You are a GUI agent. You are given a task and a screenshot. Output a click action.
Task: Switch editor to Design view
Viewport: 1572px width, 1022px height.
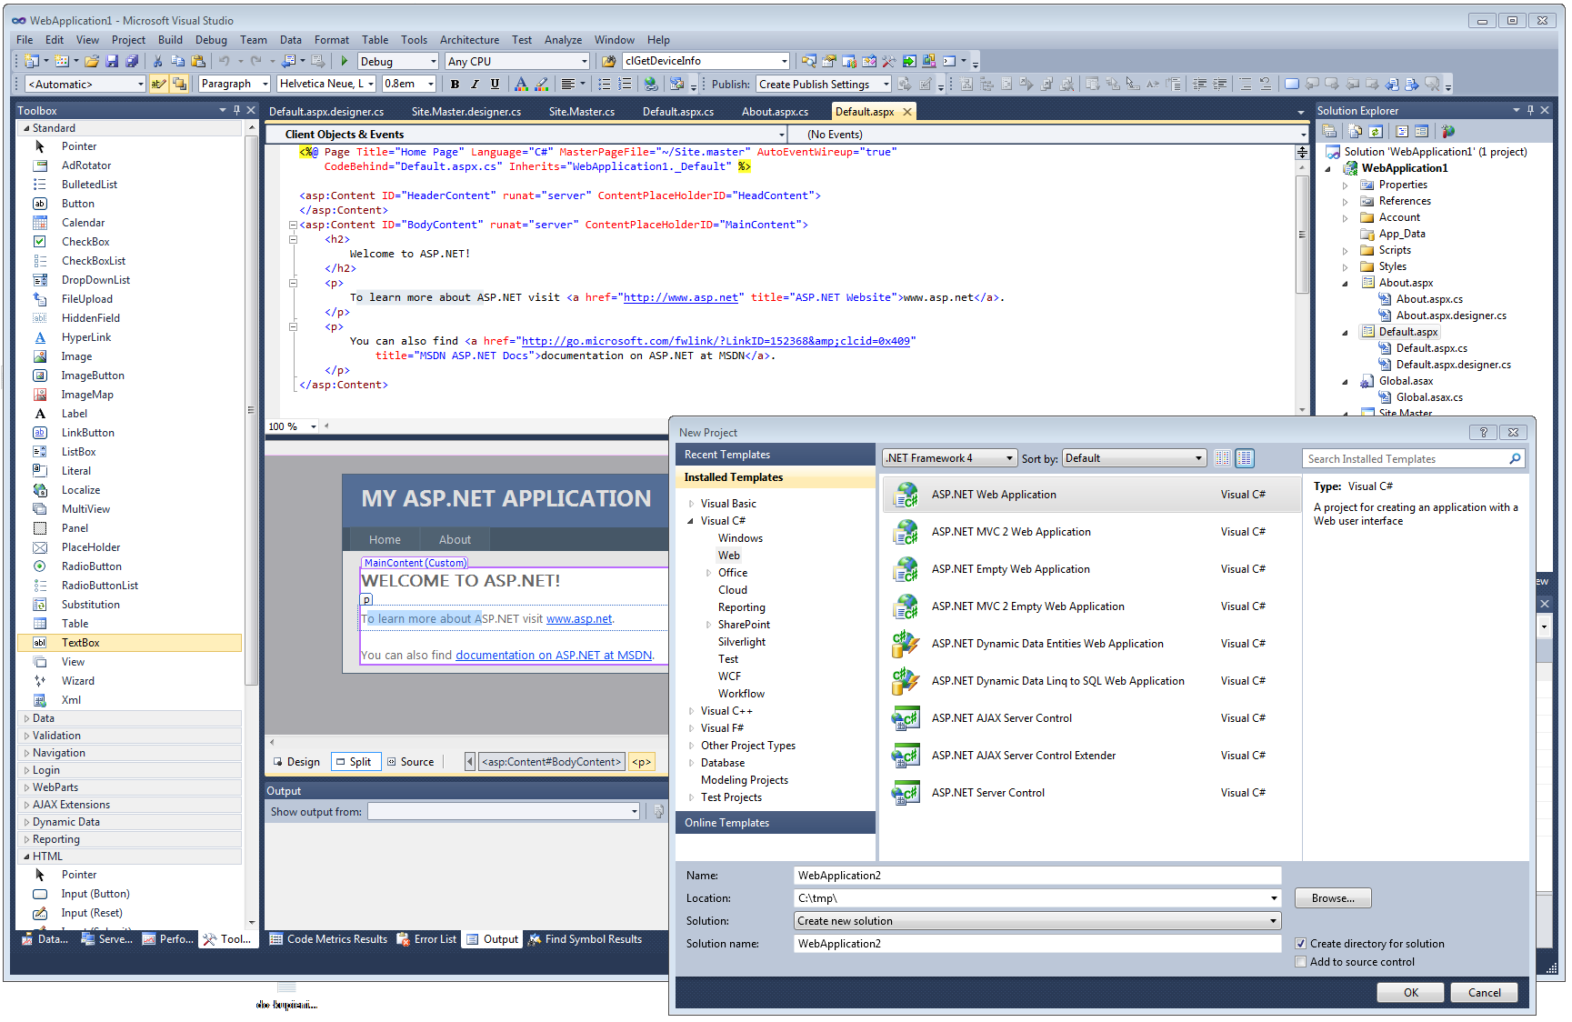tap(296, 762)
